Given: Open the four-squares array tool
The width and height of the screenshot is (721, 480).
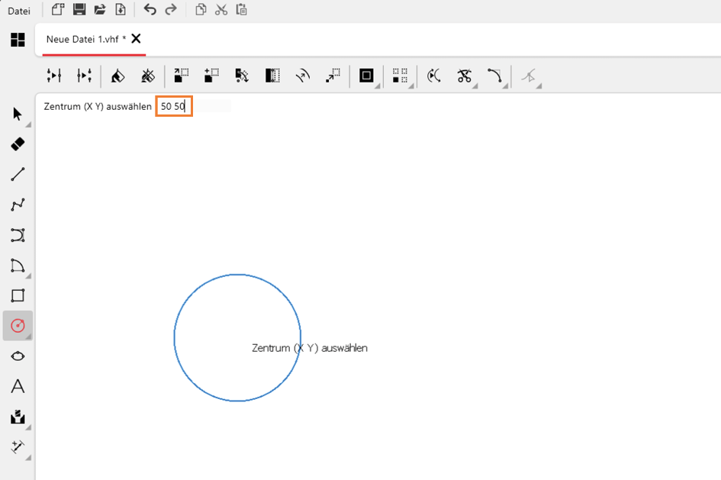Looking at the screenshot, I should 400,76.
